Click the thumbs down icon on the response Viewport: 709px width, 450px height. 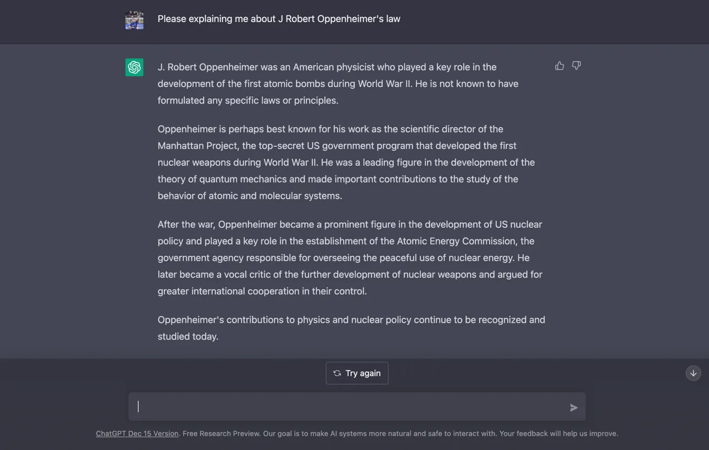click(x=577, y=66)
